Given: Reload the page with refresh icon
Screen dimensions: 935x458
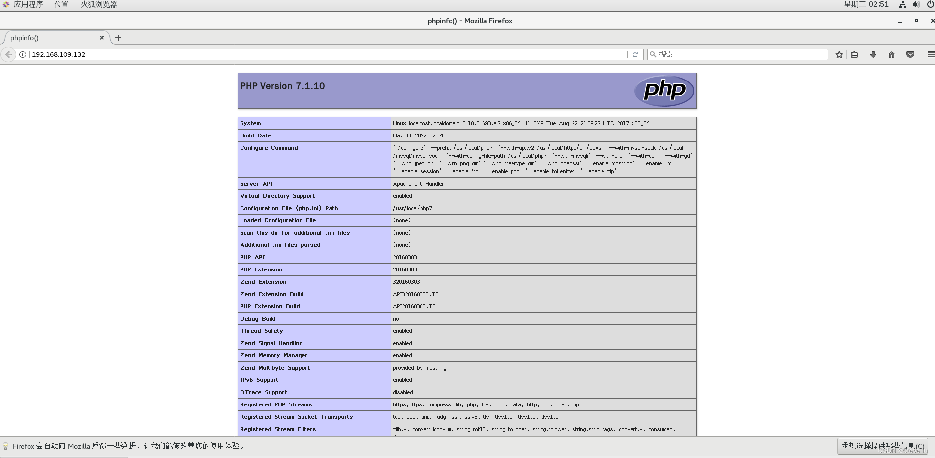Looking at the screenshot, I should pyautogui.click(x=635, y=54).
